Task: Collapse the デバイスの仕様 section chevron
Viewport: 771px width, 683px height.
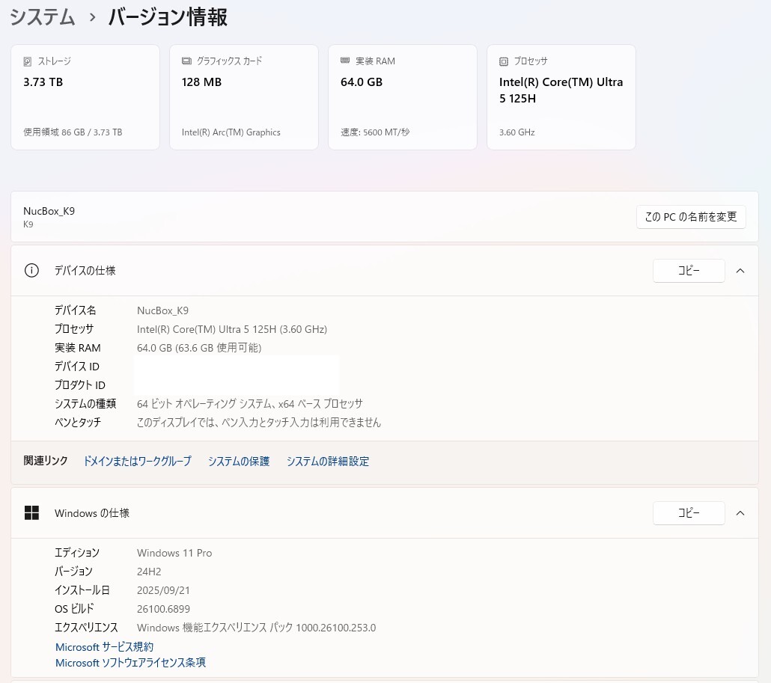Action: (x=740, y=271)
